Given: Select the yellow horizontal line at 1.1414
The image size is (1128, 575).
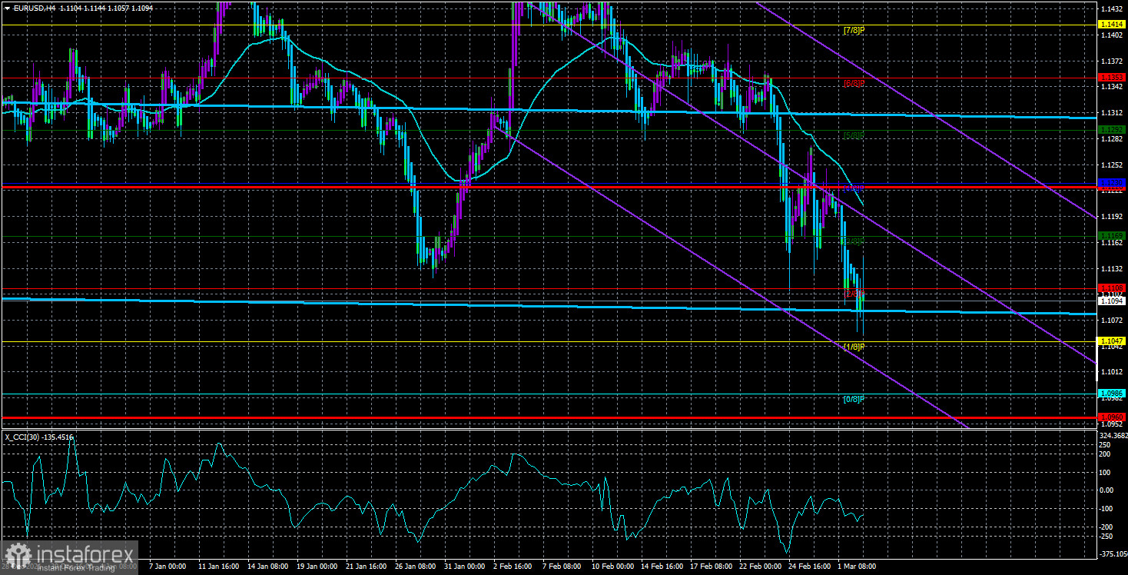Looking at the screenshot, I should 549,25.
